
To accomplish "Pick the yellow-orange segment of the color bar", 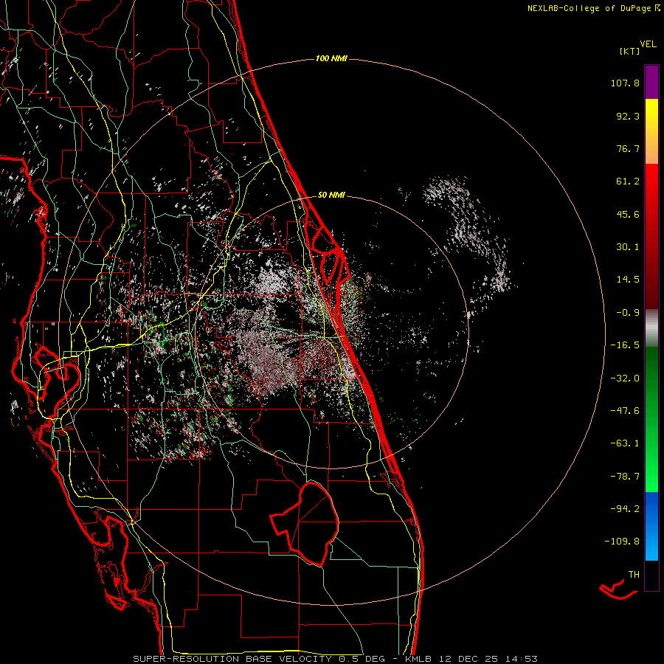I will coord(651,131).
